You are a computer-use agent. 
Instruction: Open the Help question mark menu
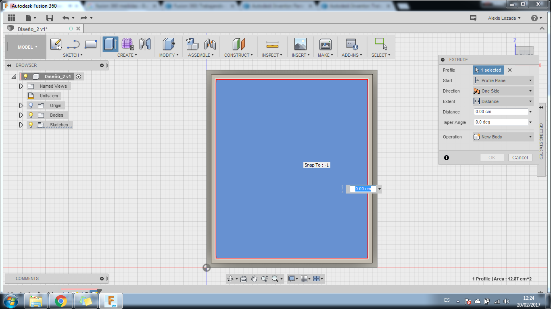[536, 18]
